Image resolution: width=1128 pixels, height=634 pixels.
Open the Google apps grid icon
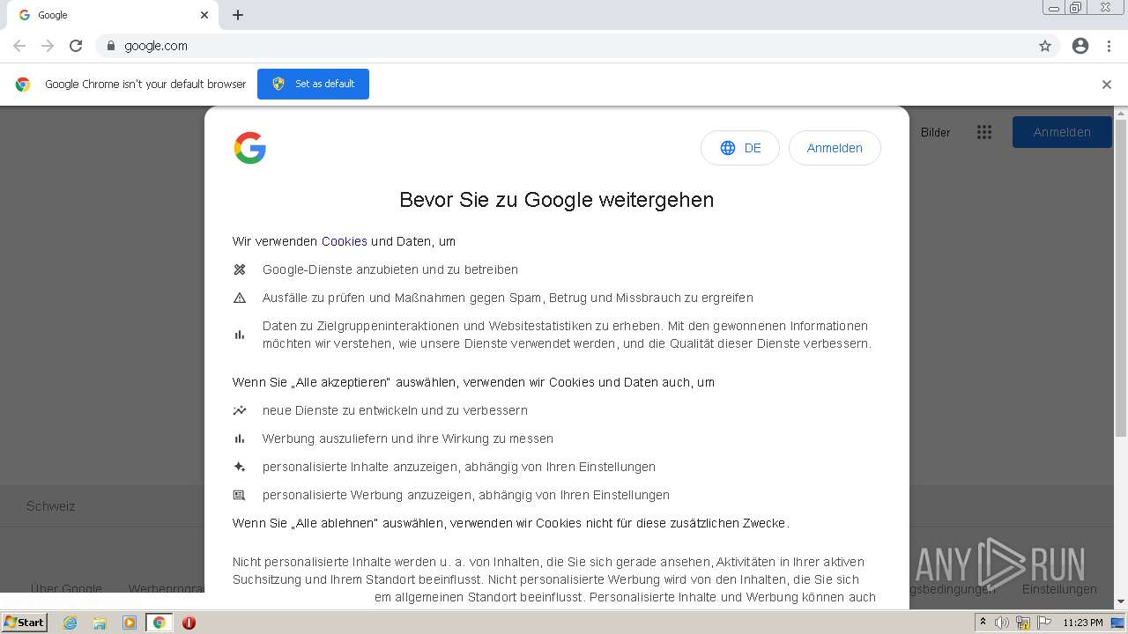984,132
